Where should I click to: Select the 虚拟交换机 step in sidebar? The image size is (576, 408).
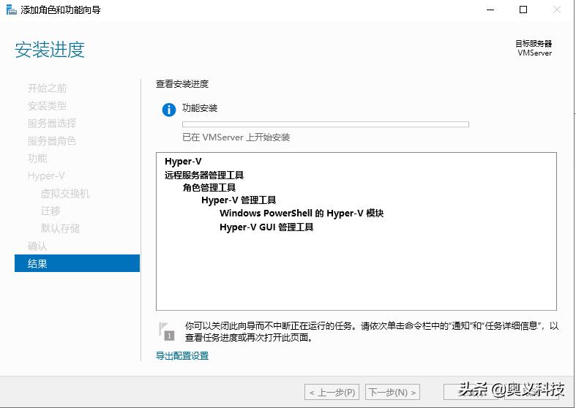pyautogui.click(x=65, y=193)
